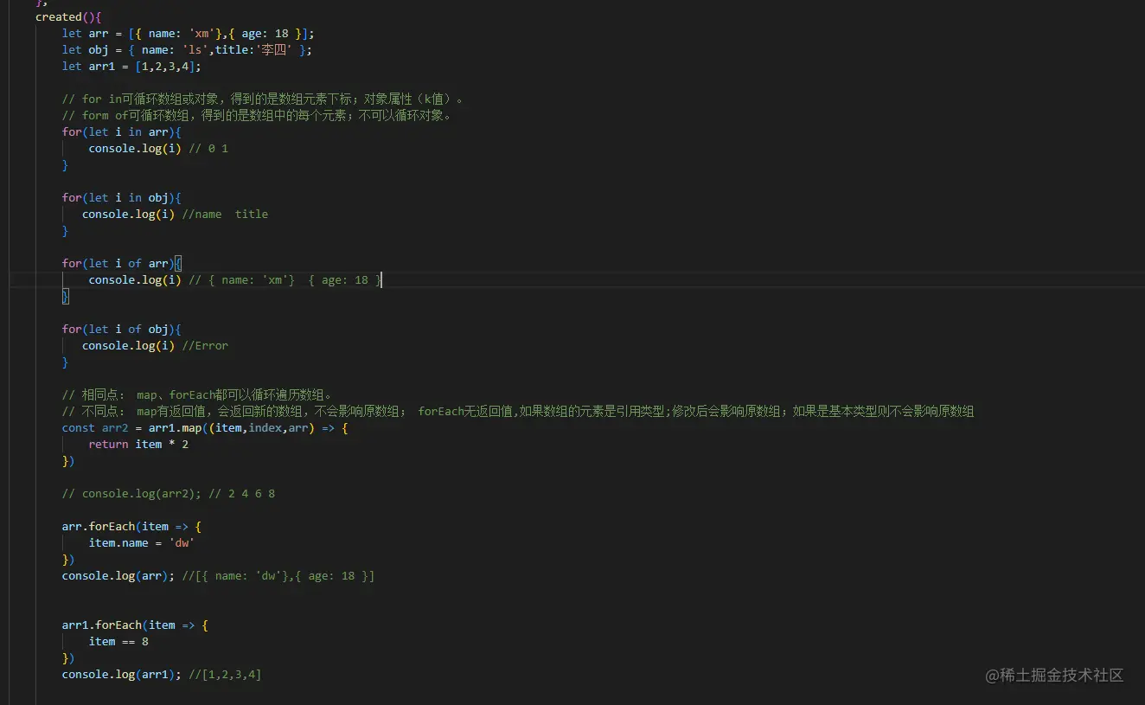Viewport: 1145px width, 705px height.
Task: Click the highlighted line logging '{ name: 'xm'} { age: 18 }'
Action: point(235,279)
